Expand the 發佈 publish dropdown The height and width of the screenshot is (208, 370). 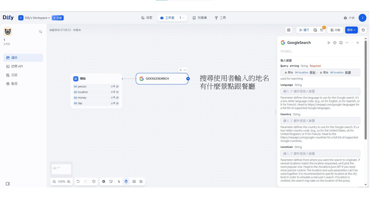[351, 30]
